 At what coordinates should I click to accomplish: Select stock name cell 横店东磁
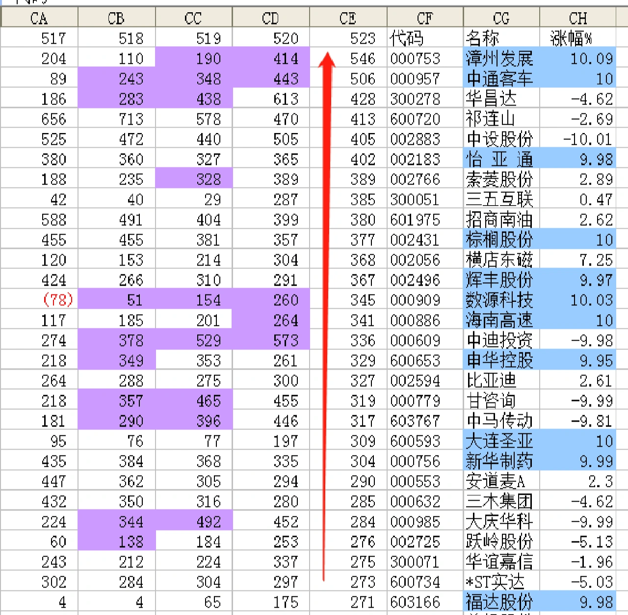[x=501, y=260]
